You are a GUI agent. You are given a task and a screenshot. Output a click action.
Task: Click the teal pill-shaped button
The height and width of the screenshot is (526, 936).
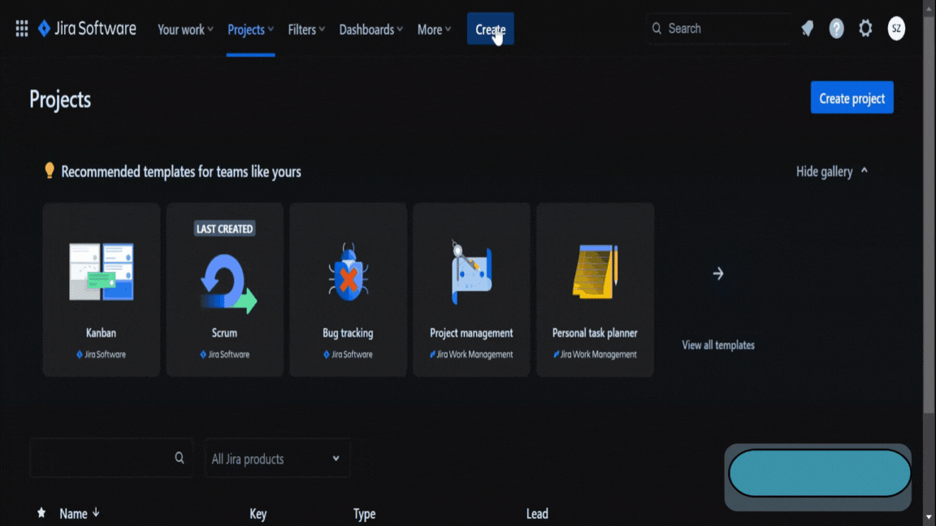pos(820,473)
